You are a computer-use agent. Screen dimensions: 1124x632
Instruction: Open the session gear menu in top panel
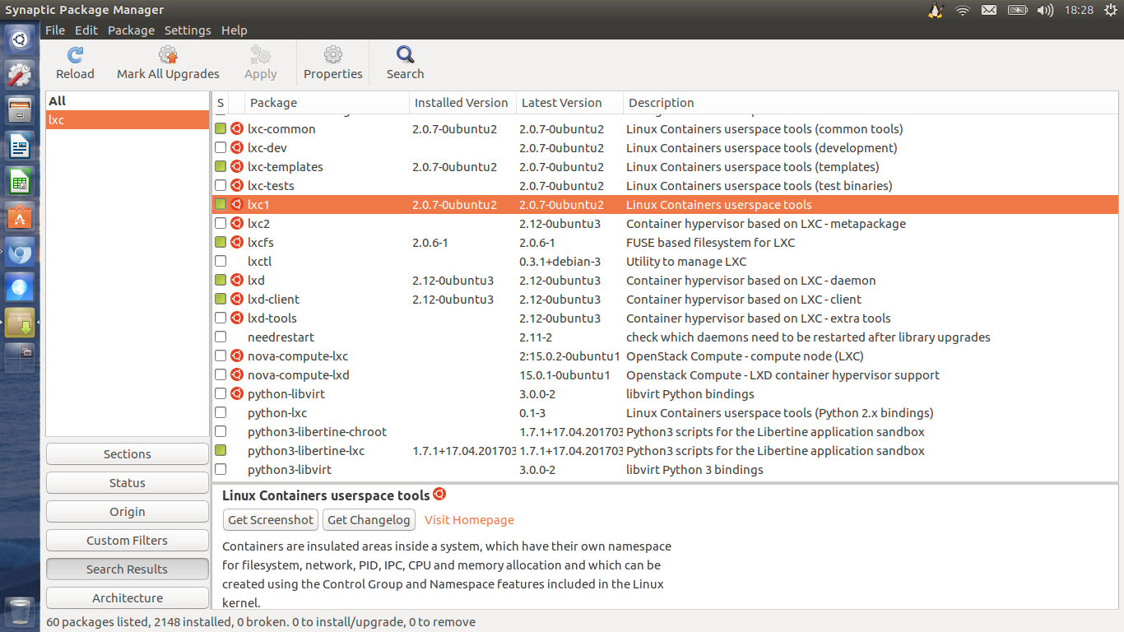[1111, 10]
